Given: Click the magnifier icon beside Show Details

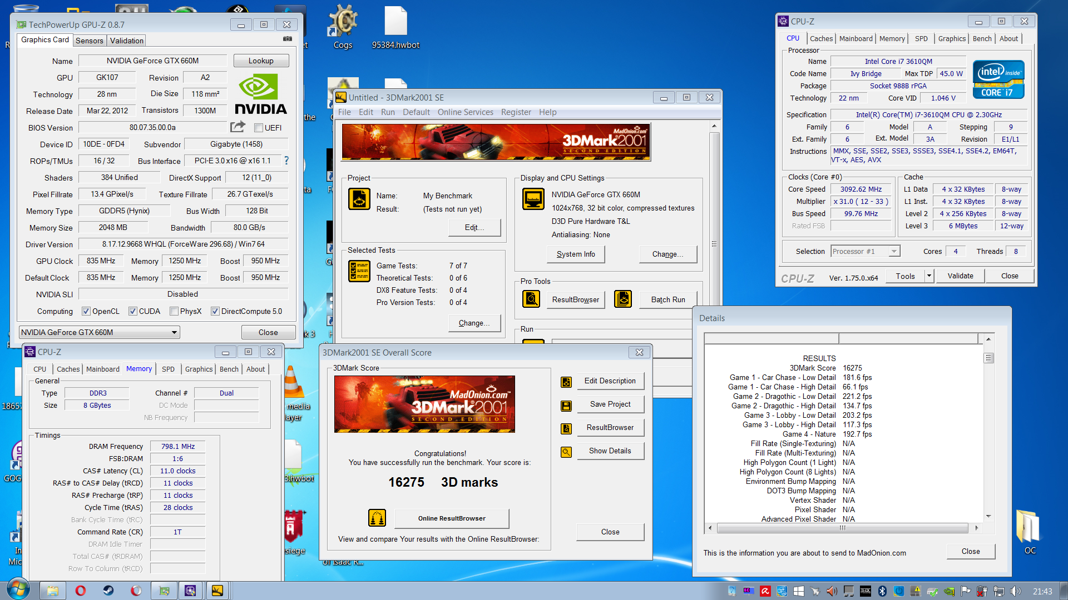Looking at the screenshot, I should [566, 452].
